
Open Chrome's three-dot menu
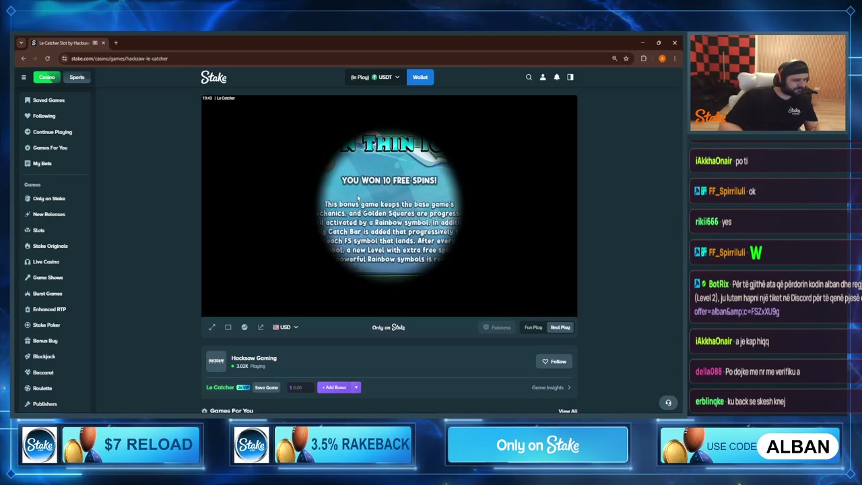coord(674,59)
